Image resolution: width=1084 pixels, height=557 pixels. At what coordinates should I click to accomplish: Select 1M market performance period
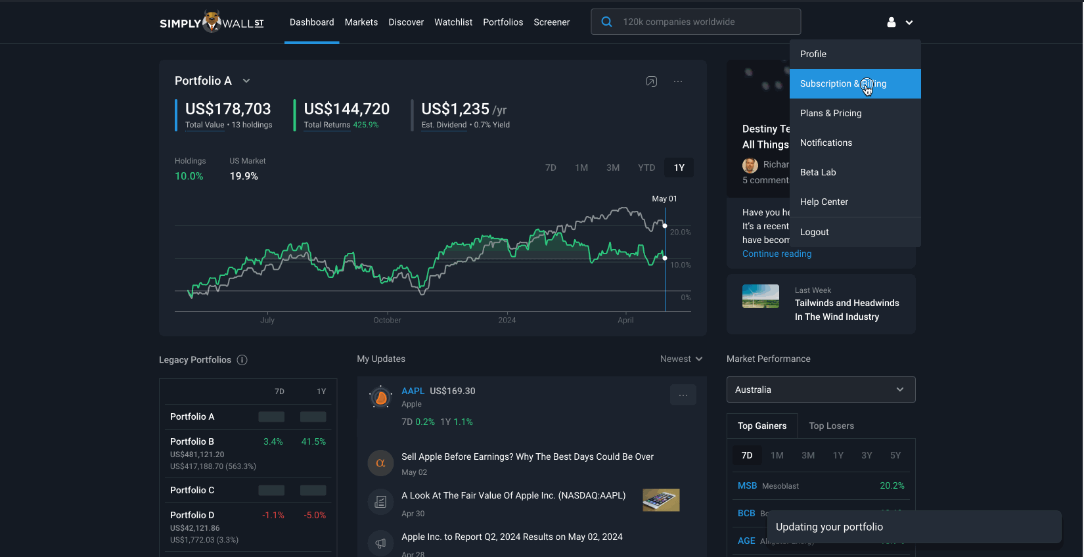click(x=777, y=455)
